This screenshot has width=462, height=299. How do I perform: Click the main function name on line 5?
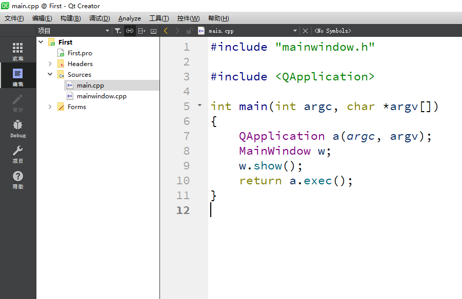point(253,106)
